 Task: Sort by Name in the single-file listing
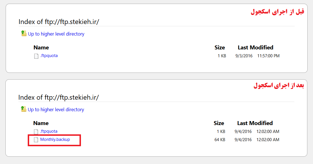[41, 48]
